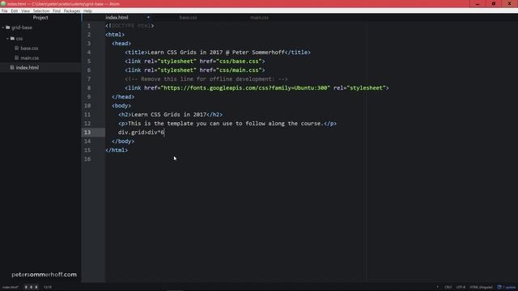Image resolution: width=518 pixels, height=291 pixels.
Task: Switch to the main.css tab
Action: (x=259, y=18)
